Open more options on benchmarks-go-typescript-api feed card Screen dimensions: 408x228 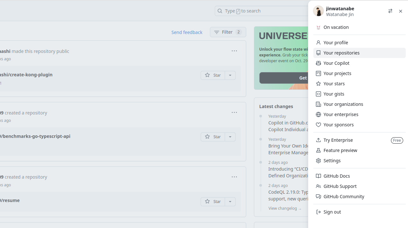coord(234,113)
